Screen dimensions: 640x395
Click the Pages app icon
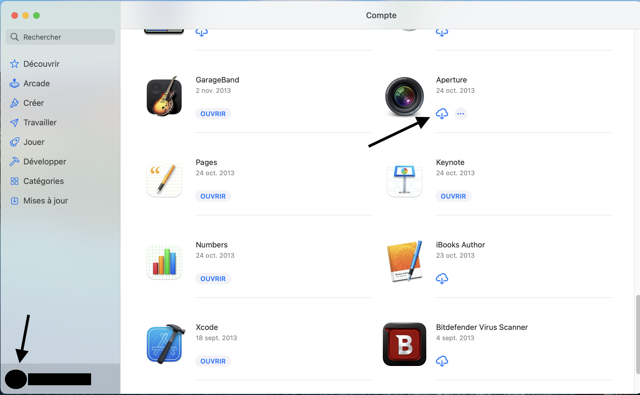click(x=164, y=179)
